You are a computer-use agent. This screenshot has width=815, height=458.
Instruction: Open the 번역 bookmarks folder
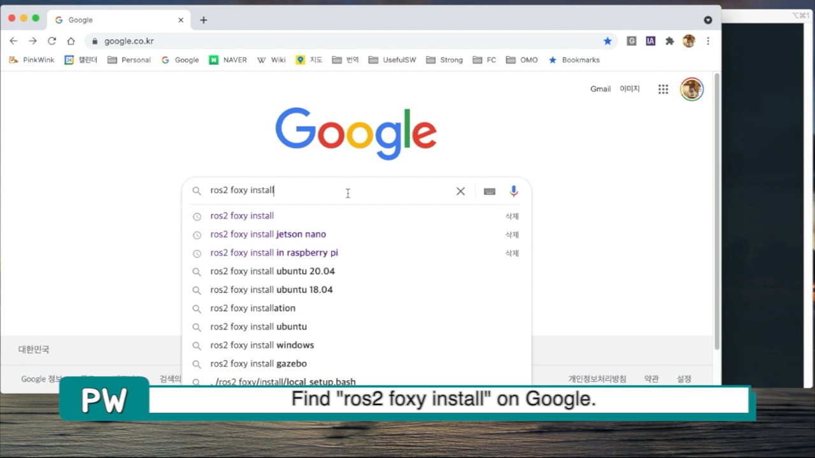click(346, 60)
